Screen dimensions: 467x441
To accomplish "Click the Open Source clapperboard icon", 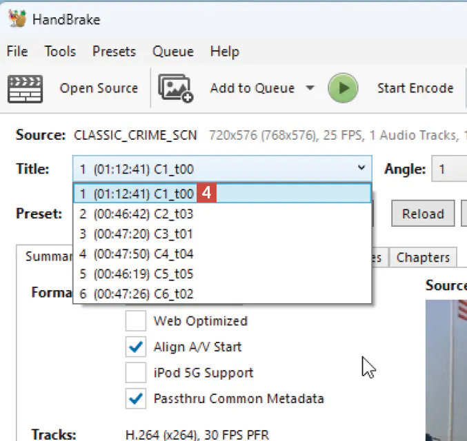I will coord(25,89).
